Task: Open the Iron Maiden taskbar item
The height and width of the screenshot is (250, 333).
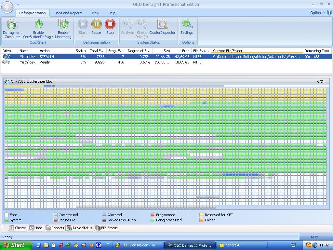Action: tap(137, 245)
